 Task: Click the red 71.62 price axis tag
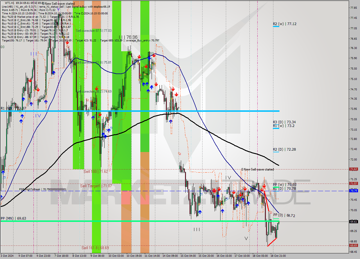pyautogui.click(x=354, y=169)
